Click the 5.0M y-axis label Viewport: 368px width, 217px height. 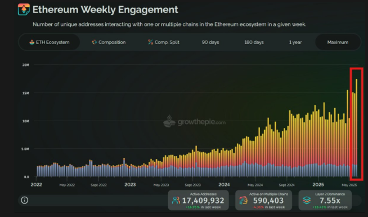click(25, 149)
